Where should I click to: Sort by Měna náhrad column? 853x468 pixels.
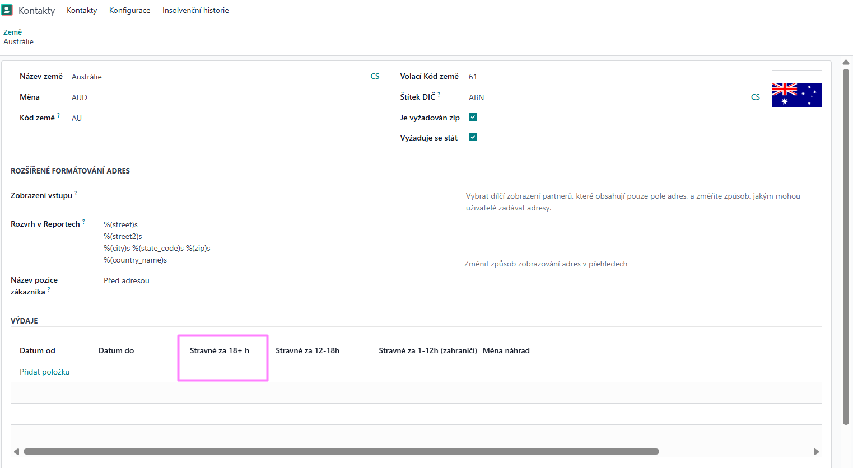pos(506,350)
